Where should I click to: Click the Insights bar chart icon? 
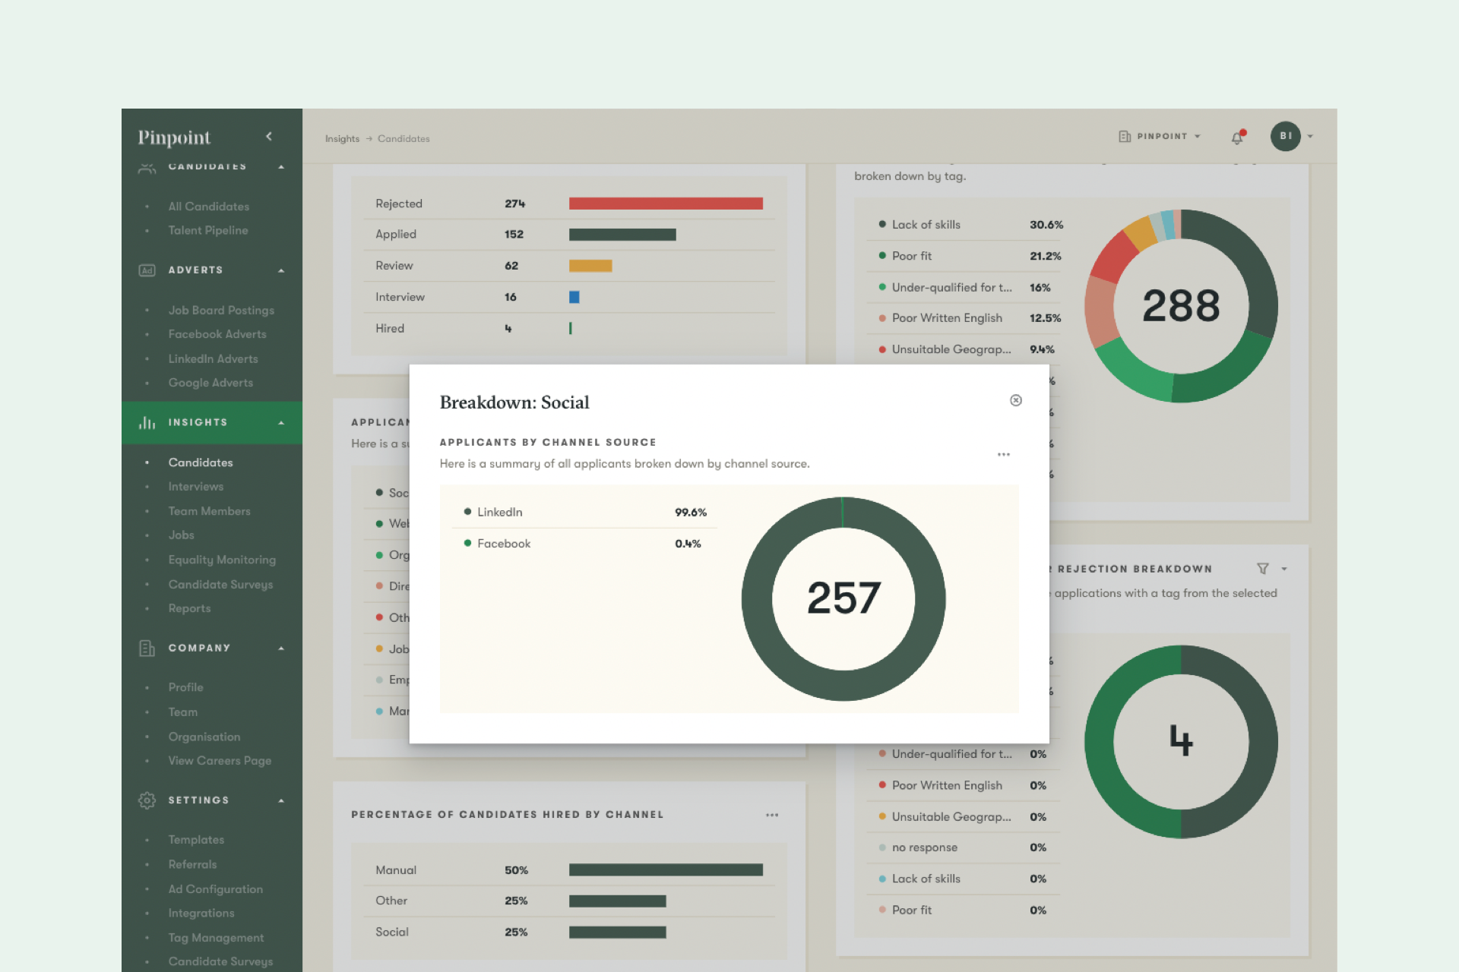pyautogui.click(x=146, y=422)
